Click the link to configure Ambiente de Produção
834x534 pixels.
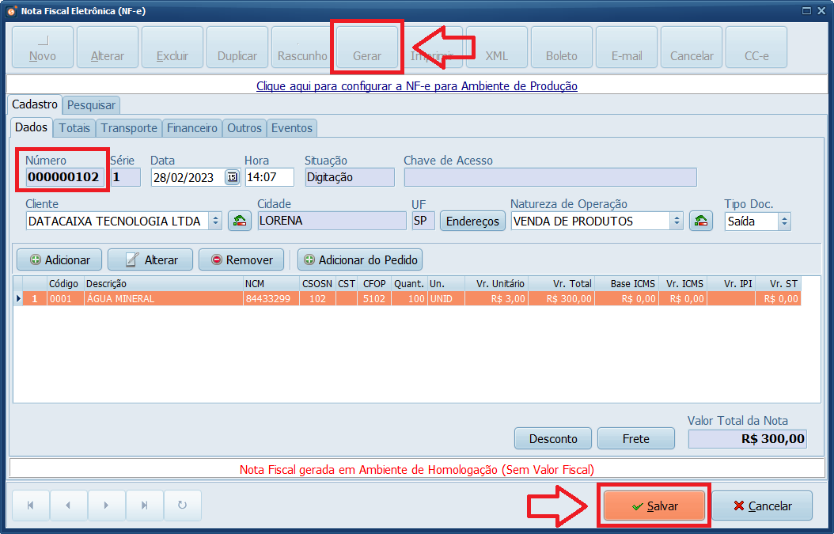click(x=417, y=85)
